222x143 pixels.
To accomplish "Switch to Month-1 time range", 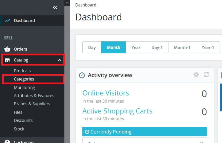I will (x=182, y=48).
